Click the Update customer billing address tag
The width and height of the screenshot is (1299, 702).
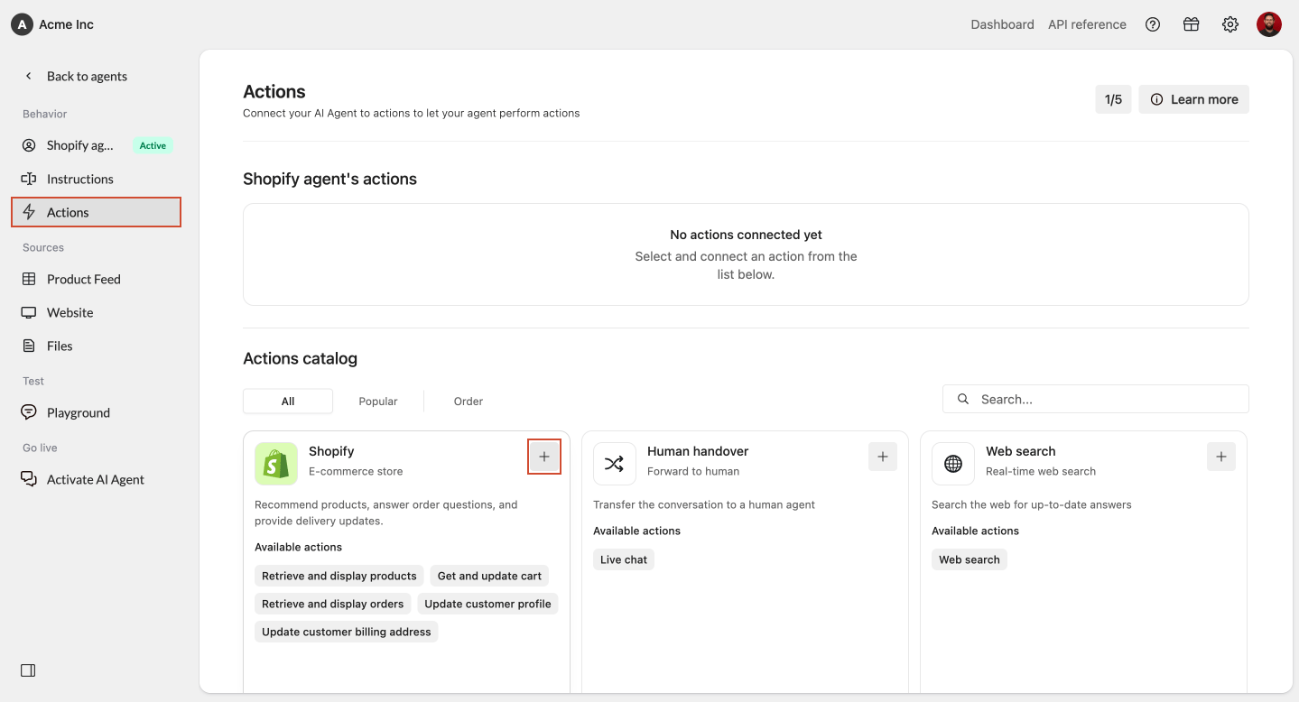pos(347,632)
